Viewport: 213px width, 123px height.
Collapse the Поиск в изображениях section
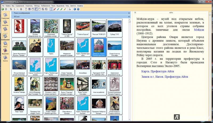129,13
